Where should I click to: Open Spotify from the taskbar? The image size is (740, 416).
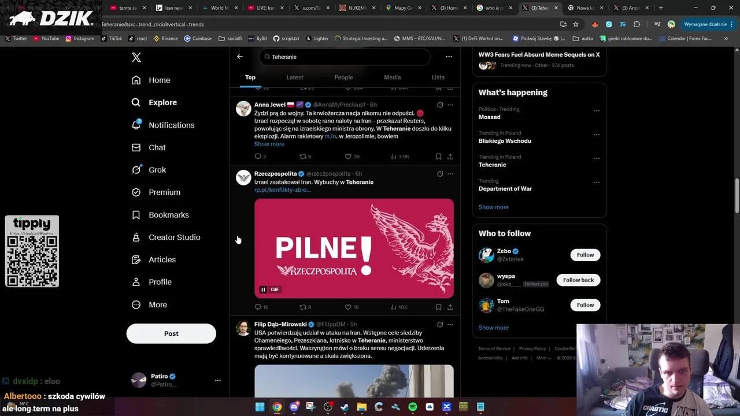tap(413, 407)
